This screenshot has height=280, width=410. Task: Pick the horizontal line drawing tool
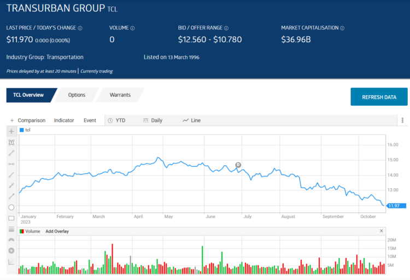[x=11, y=164]
